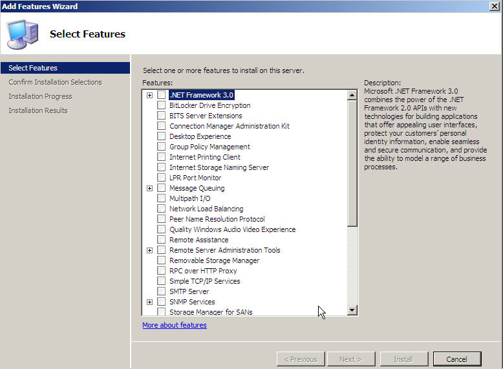
Task: Open the More about features link
Action: (175, 325)
